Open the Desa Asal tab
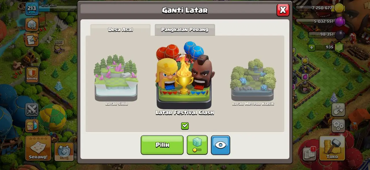The height and width of the screenshot is (170, 370). 120,30
